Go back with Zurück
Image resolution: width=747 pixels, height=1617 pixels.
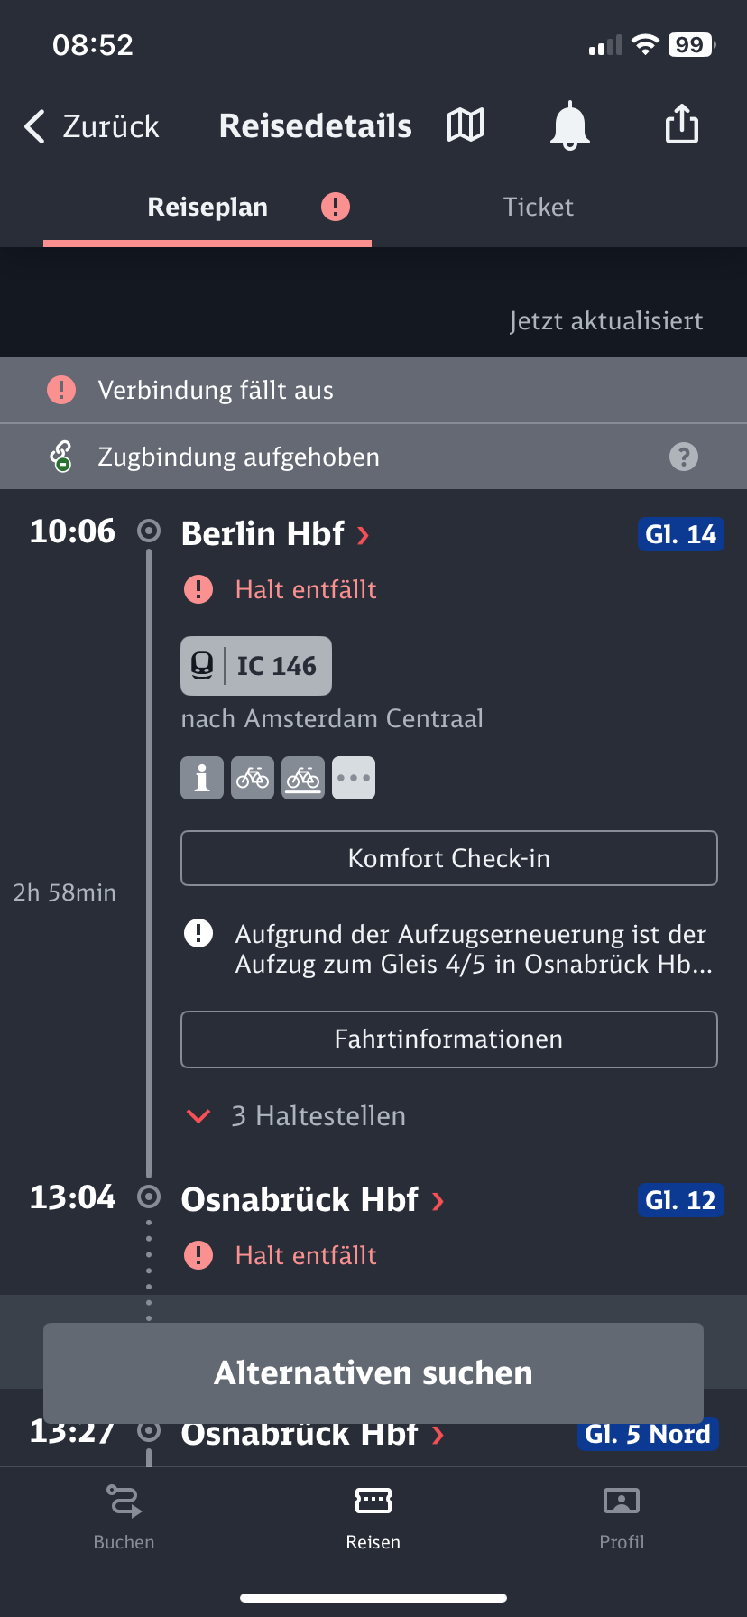(x=91, y=126)
